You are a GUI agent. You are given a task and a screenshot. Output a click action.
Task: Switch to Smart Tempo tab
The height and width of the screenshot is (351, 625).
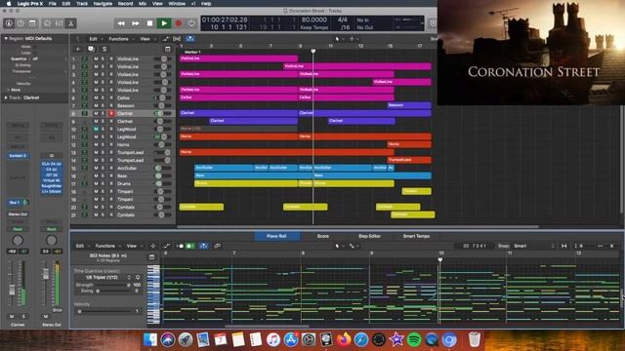[x=416, y=236]
